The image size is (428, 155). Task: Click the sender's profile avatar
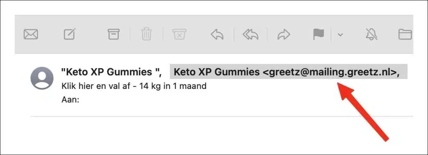tap(42, 78)
